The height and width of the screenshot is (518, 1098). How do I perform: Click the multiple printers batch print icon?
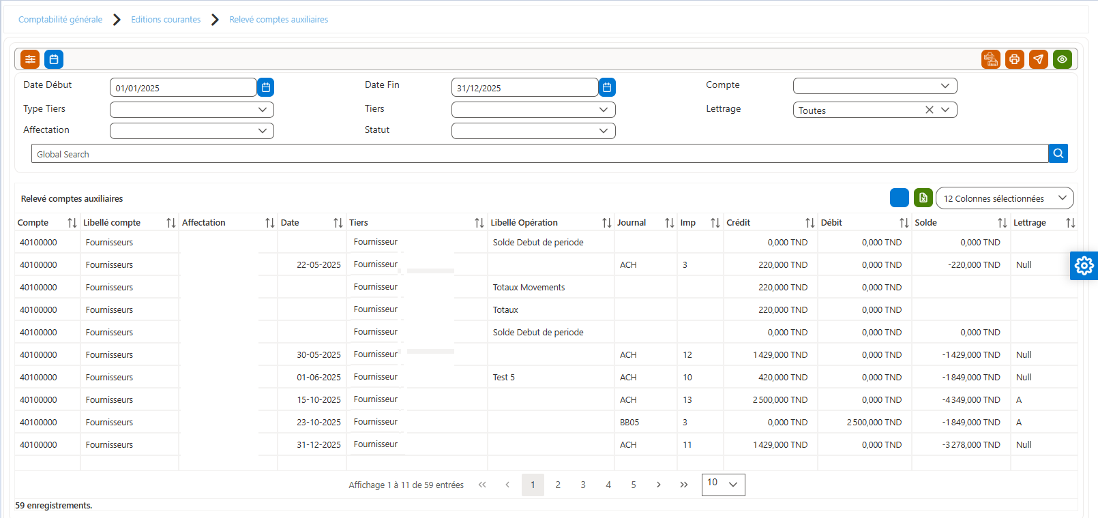[991, 59]
